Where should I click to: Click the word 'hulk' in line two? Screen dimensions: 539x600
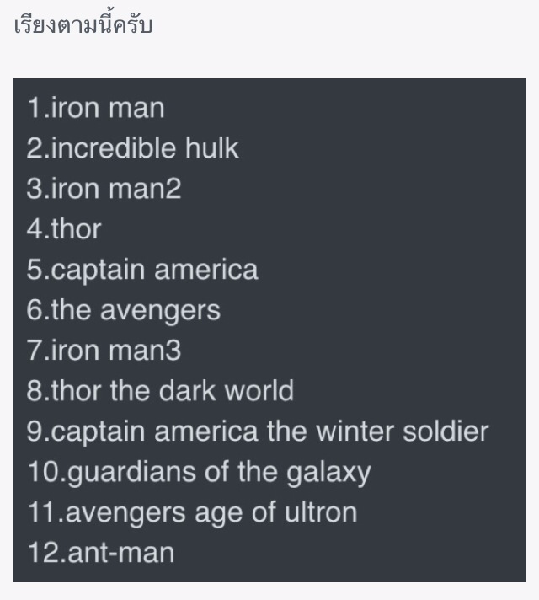(x=212, y=148)
